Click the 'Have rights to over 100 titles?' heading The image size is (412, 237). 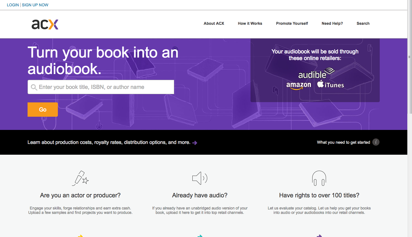319,195
